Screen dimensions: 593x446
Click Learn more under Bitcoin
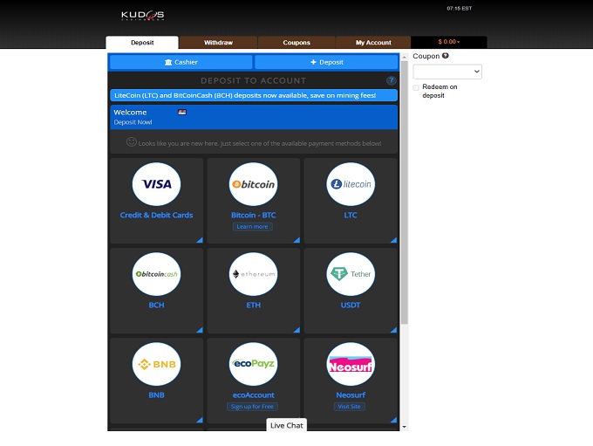click(x=252, y=226)
